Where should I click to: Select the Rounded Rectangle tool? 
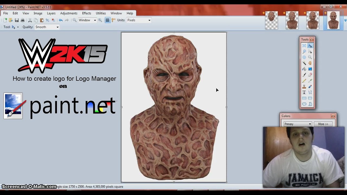click(x=310, y=98)
